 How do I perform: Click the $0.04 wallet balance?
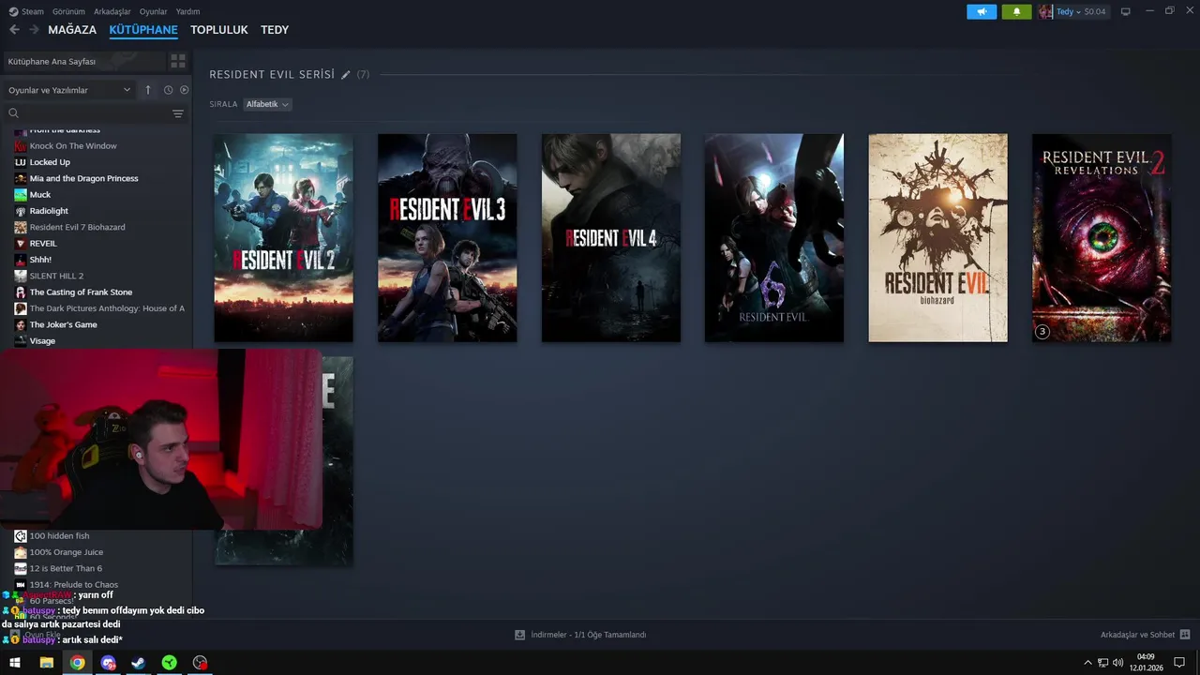(x=1095, y=11)
